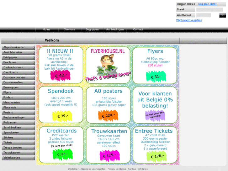Submit login with the OK button
Screen dimensions: 228x171
222,15
